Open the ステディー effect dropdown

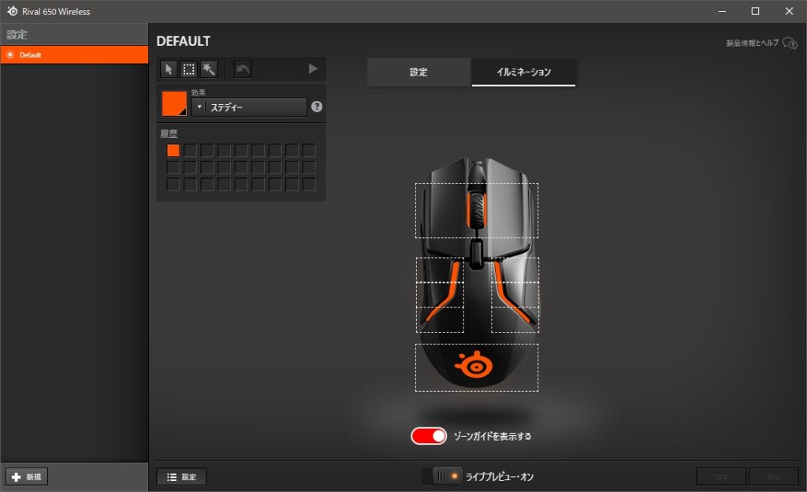click(249, 107)
